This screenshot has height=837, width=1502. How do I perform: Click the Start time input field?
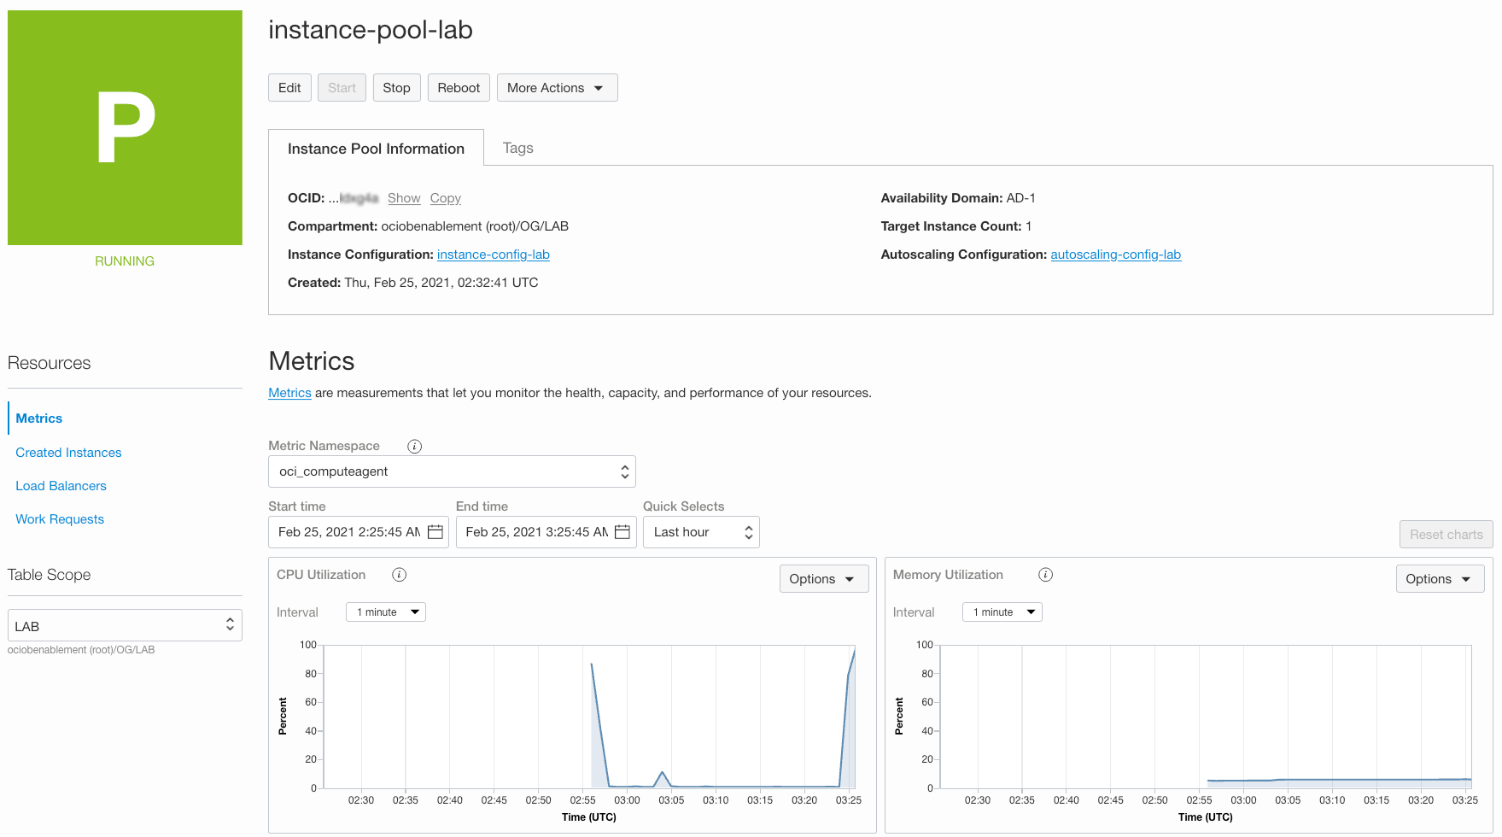(358, 532)
